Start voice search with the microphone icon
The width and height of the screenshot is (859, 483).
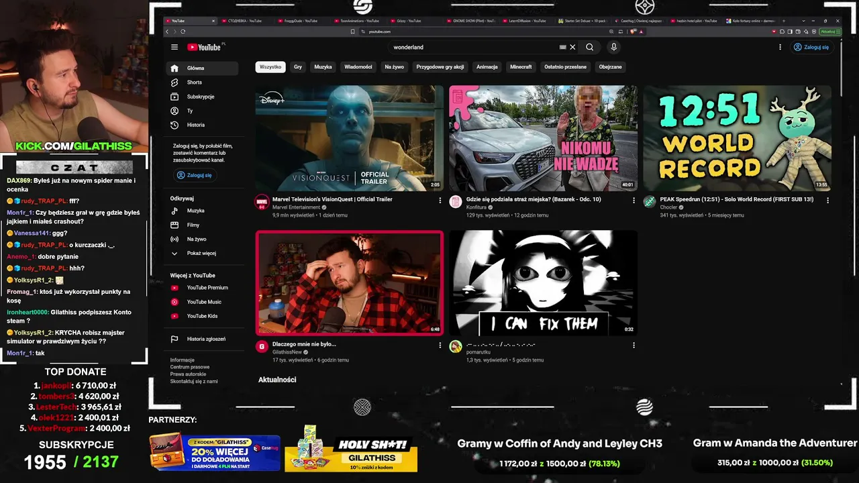[x=613, y=47]
